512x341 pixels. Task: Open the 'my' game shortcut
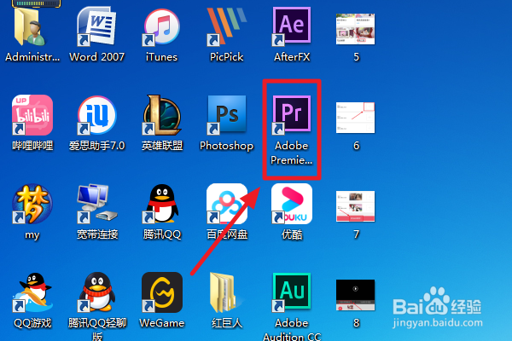tap(32, 204)
